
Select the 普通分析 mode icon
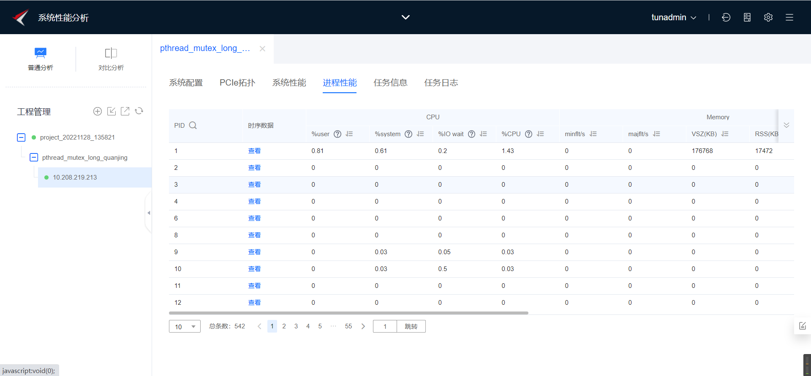coord(41,53)
